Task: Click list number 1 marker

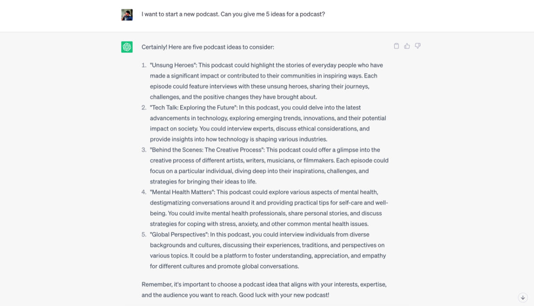Action: [x=144, y=65]
